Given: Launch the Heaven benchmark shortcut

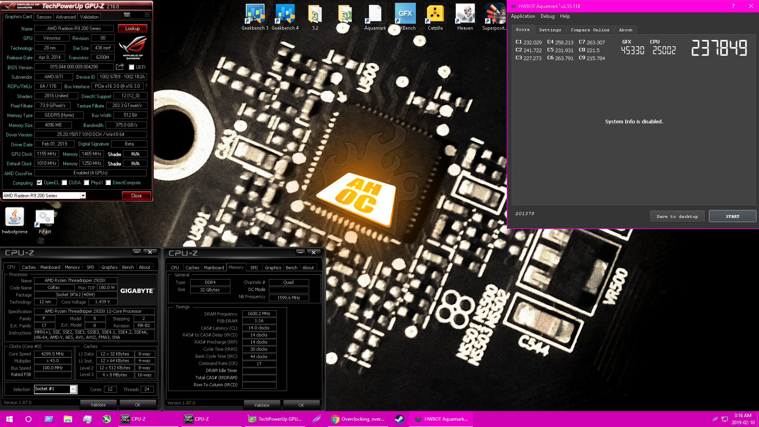Looking at the screenshot, I should 465,17.
